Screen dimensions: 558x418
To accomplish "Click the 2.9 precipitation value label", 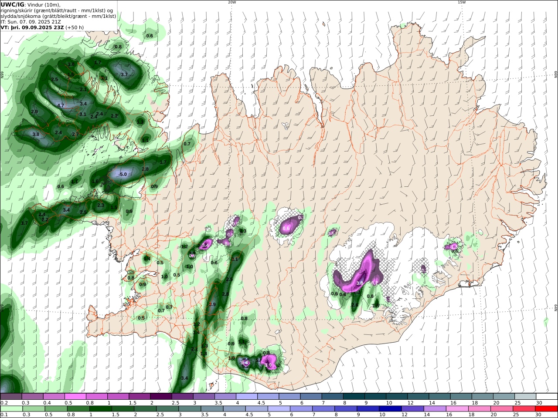I will pos(35,112).
